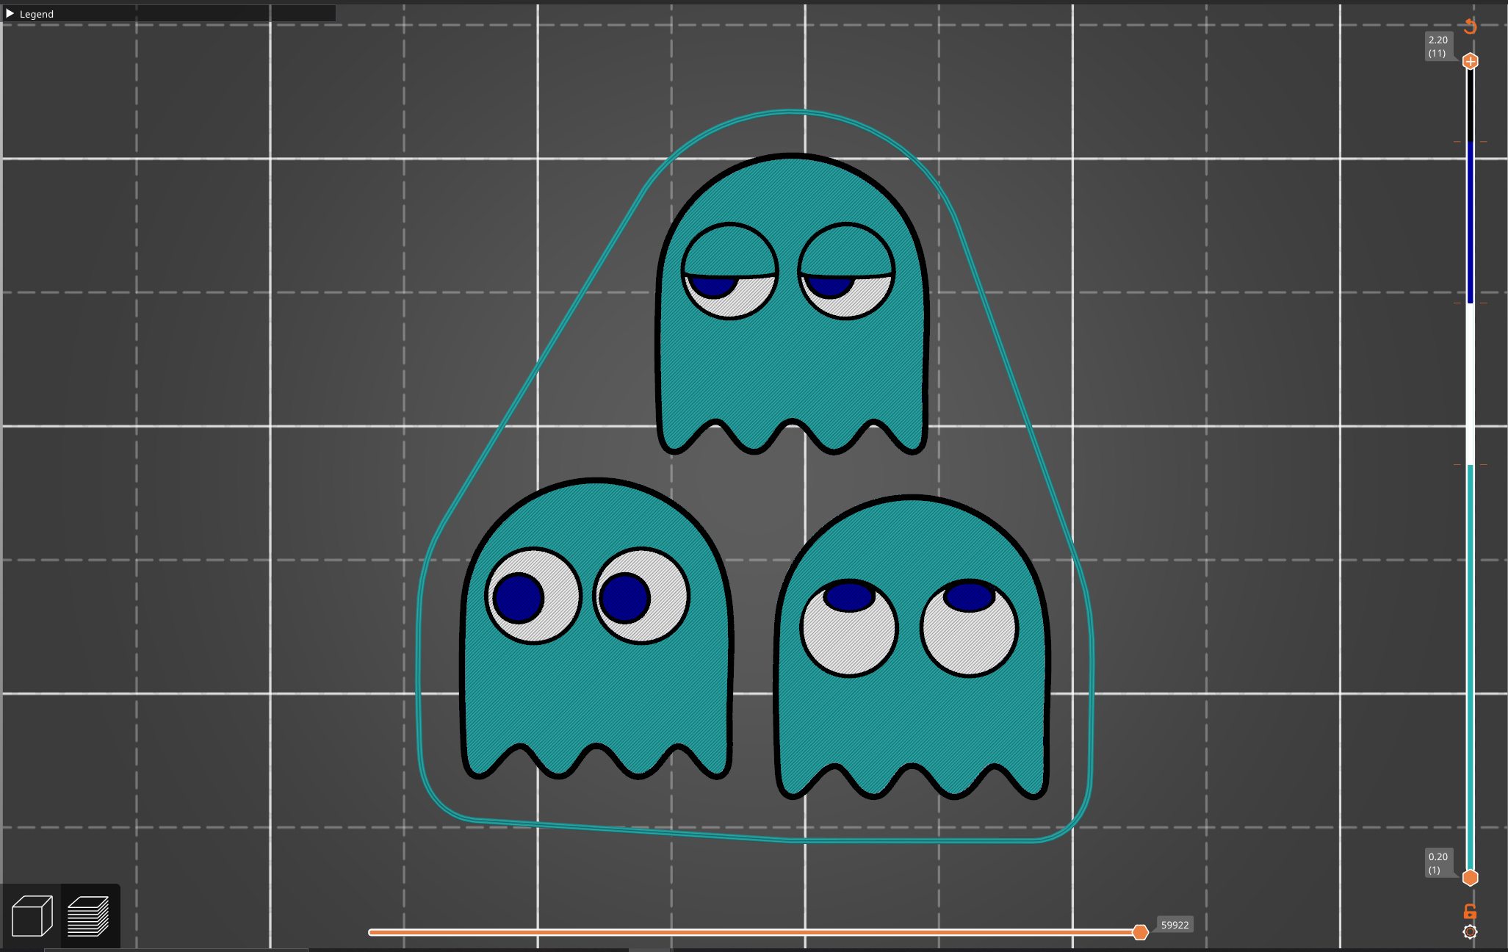Click the teal segment of the vertical layer slider
This screenshot has width=1508, height=952.
click(1470, 667)
